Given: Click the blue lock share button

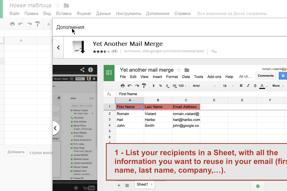Looking at the screenshot, I should tap(283, 76).
